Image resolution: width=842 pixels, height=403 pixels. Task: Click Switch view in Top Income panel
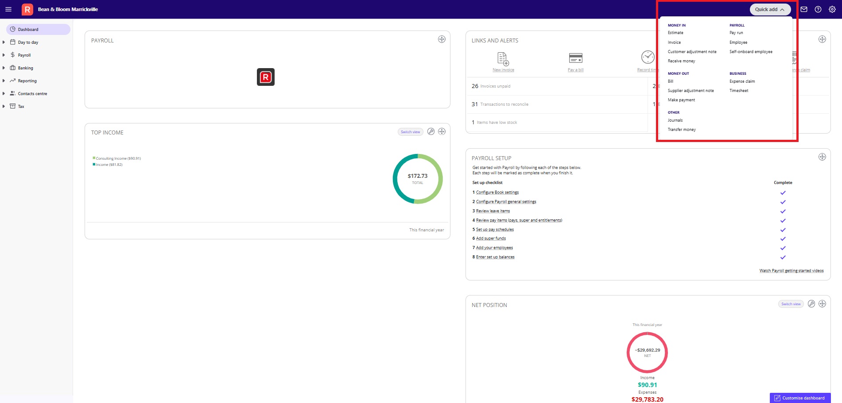(x=411, y=132)
